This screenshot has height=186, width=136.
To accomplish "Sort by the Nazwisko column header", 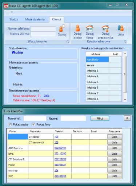I will click(x=41, y=131).
